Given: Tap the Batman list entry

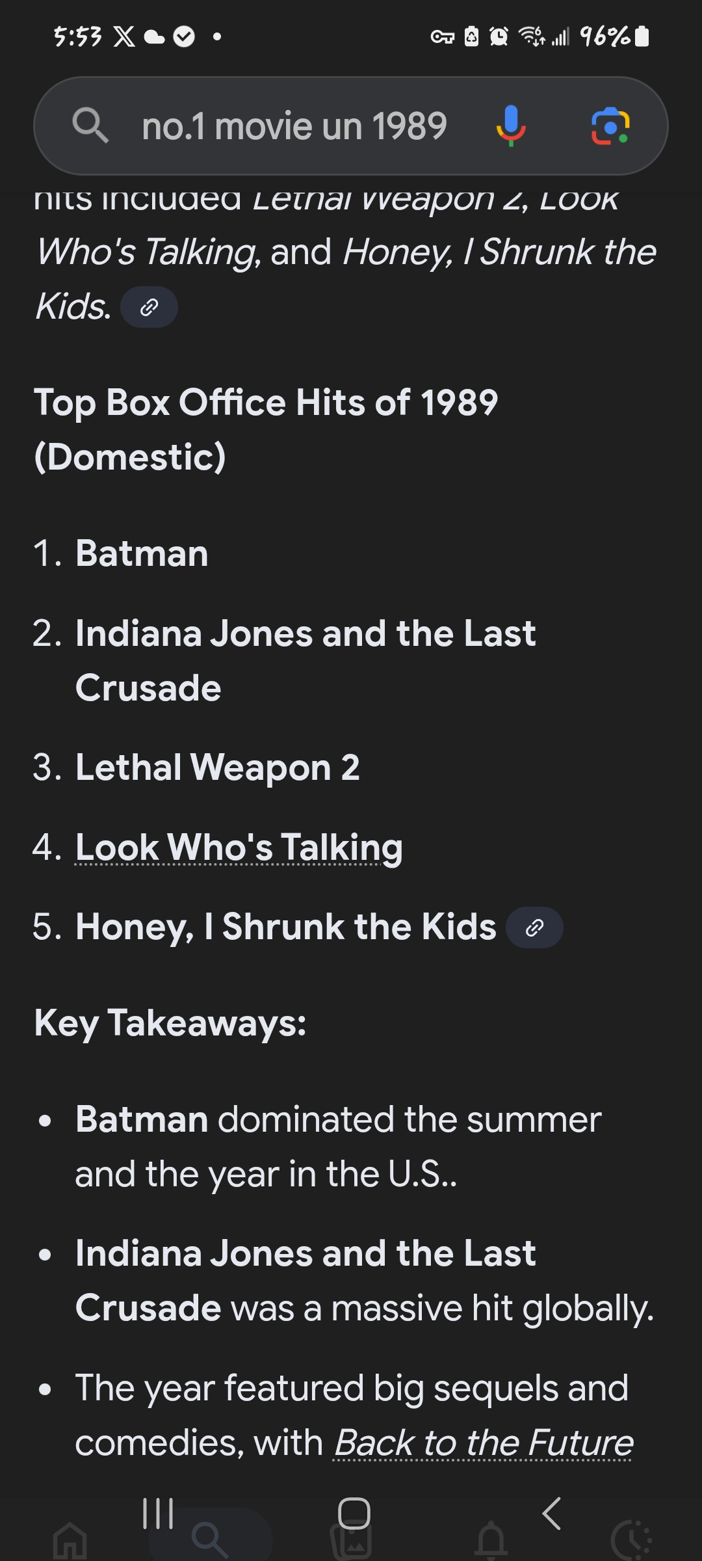Looking at the screenshot, I should point(142,554).
